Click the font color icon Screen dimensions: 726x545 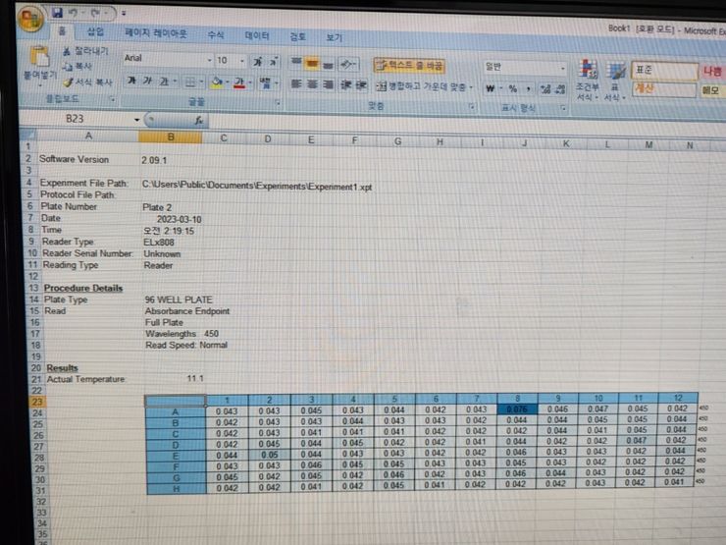[238, 83]
